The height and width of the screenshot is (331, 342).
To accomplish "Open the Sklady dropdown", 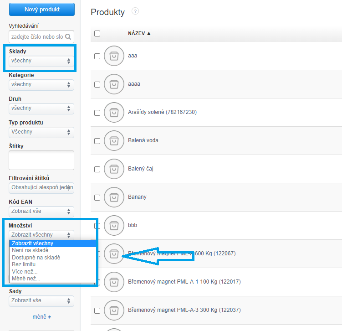I will pyautogui.click(x=41, y=61).
